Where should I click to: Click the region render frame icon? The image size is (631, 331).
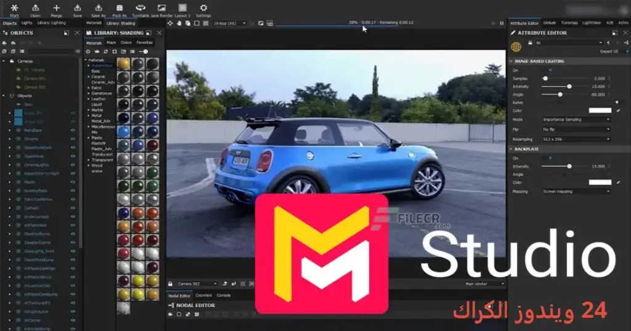197,23
